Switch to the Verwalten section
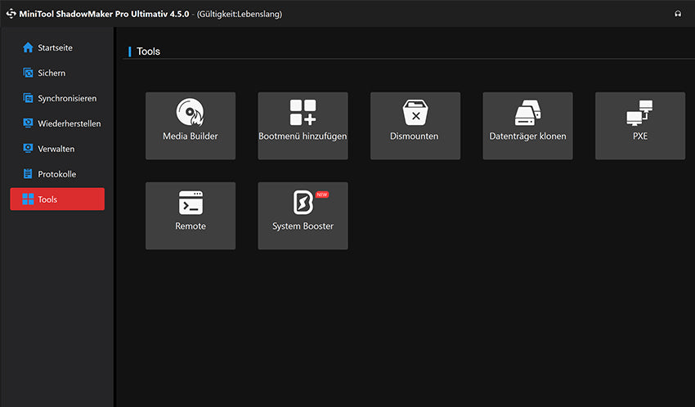Image resolution: width=695 pixels, height=407 pixels. pos(56,149)
